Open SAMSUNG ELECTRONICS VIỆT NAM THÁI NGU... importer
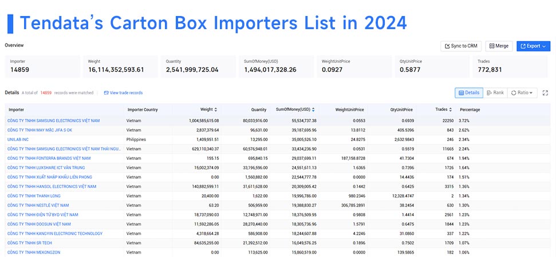556x257 pixels. [x=63, y=149]
